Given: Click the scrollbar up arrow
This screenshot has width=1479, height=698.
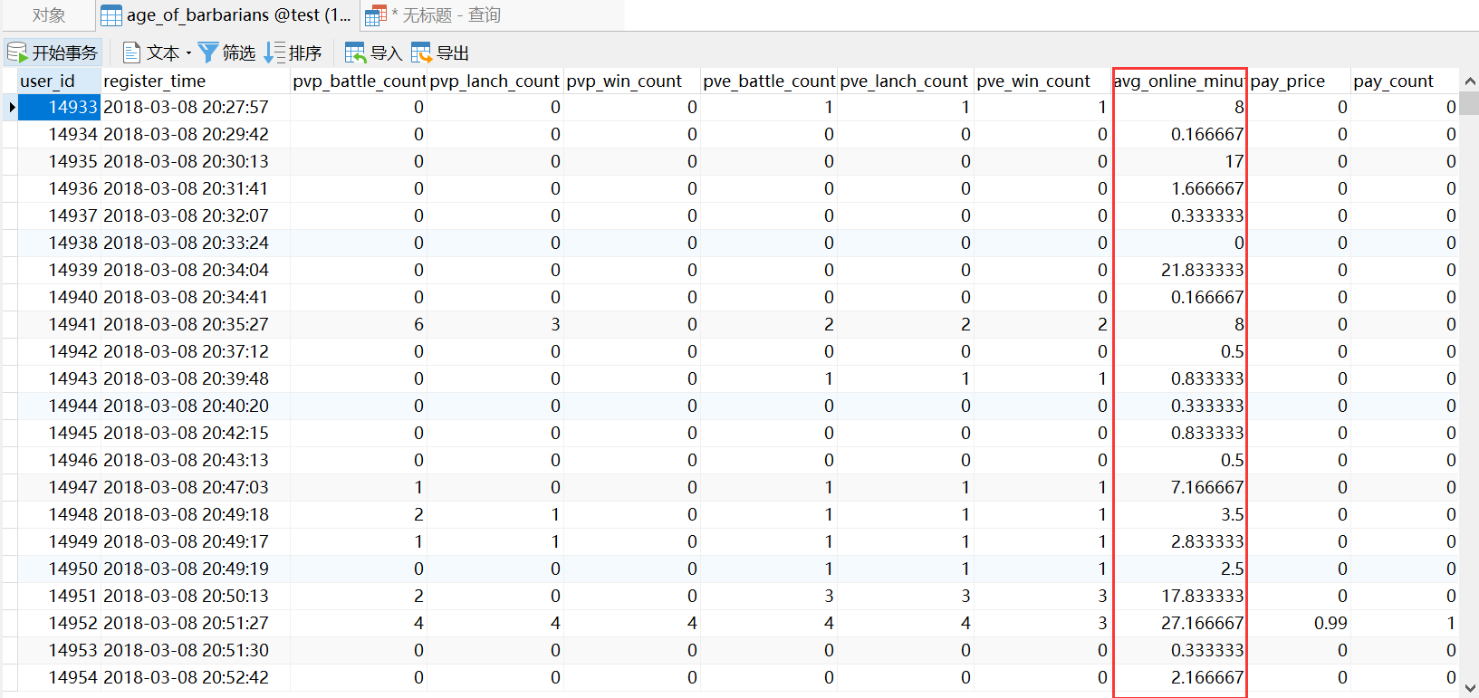Looking at the screenshot, I should click(x=1469, y=81).
